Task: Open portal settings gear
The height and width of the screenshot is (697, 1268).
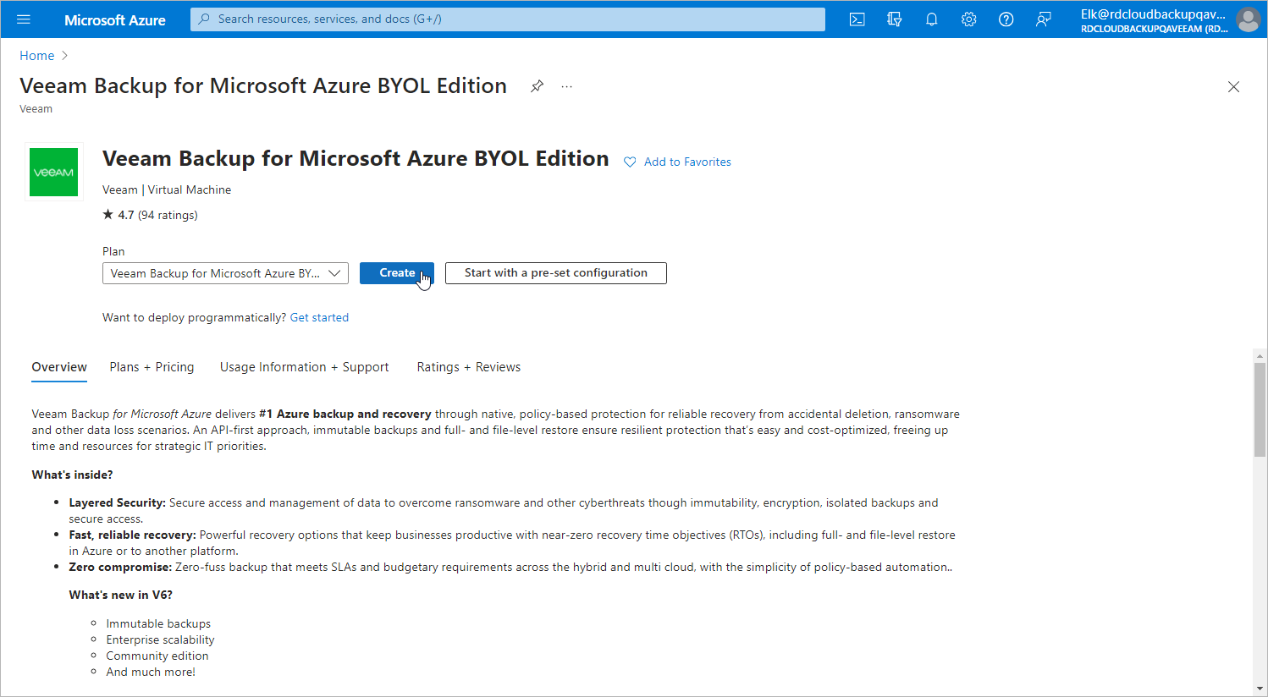Action: [968, 19]
